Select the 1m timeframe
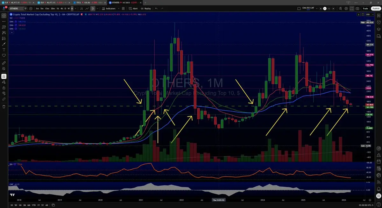Screen dimensions: 382x208 coord(38,9)
